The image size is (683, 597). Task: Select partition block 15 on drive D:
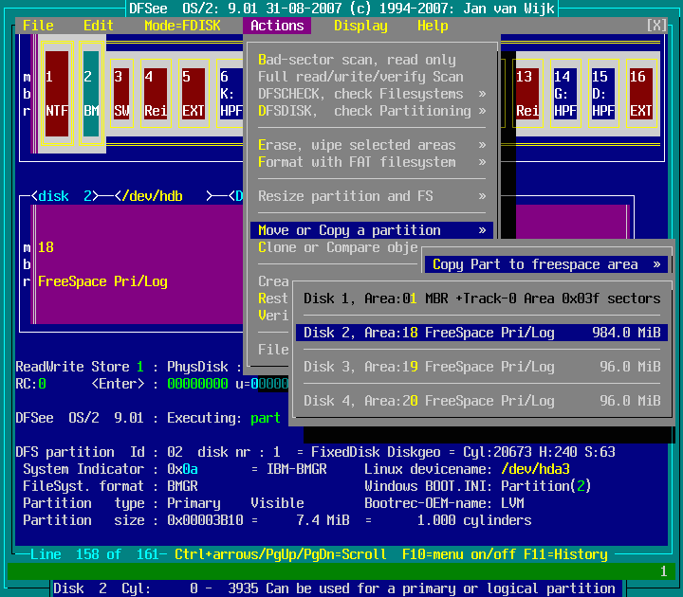coord(600,93)
